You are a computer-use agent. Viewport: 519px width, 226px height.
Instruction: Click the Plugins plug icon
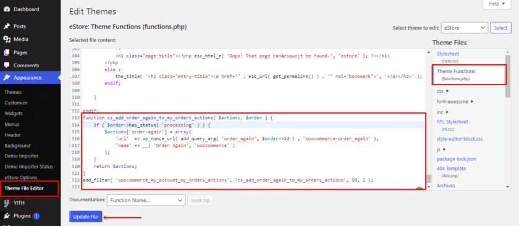(x=7, y=216)
